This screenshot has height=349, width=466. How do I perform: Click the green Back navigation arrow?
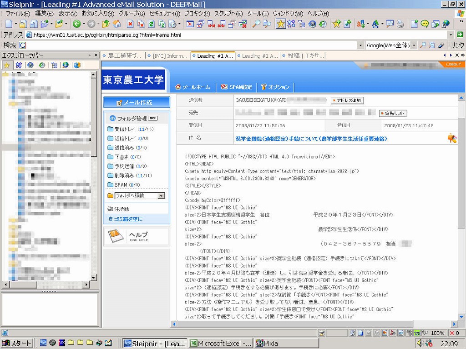coord(76,24)
